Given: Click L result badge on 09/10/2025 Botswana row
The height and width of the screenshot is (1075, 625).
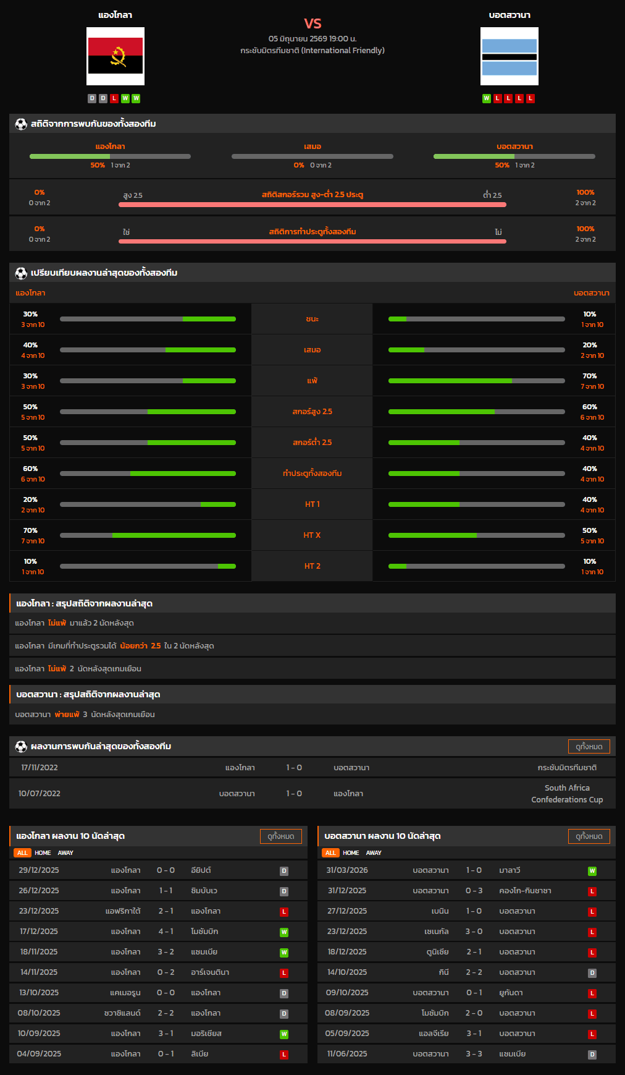Looking at the screenshot, I should [x=592, y=993].
